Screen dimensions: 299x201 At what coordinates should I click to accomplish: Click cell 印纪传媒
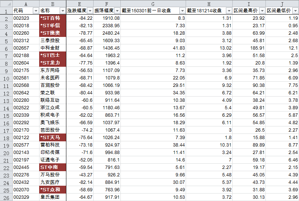(x=53, y=153)
